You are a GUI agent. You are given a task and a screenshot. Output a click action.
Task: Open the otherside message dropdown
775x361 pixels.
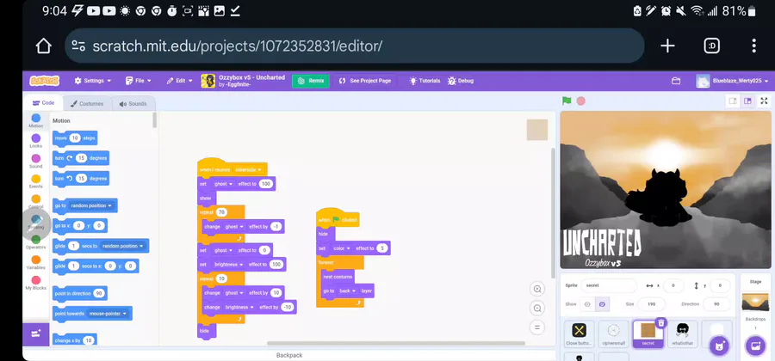click(x=248, y=169)
